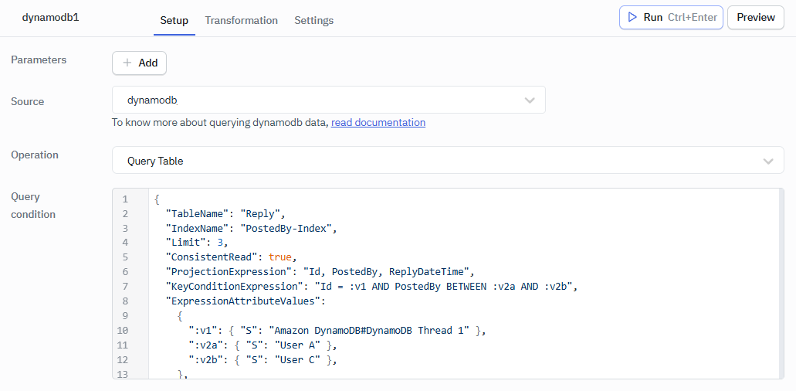Click the dynamodb1 query name
796x391 pixels.
tap(50, 17)
